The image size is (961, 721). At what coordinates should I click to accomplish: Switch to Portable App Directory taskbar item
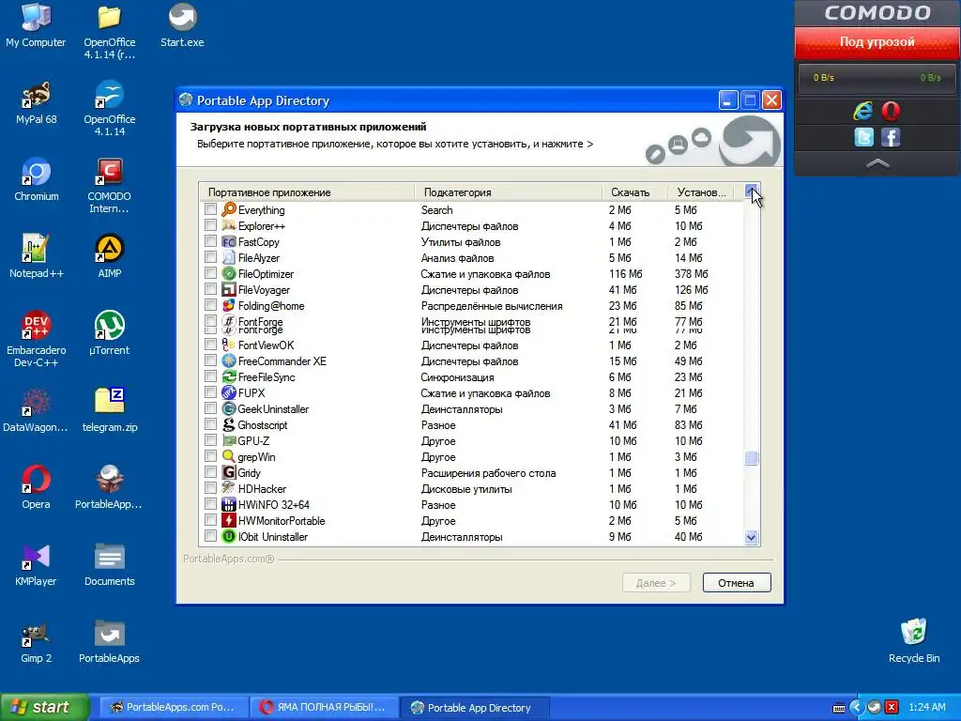(474, 707)
